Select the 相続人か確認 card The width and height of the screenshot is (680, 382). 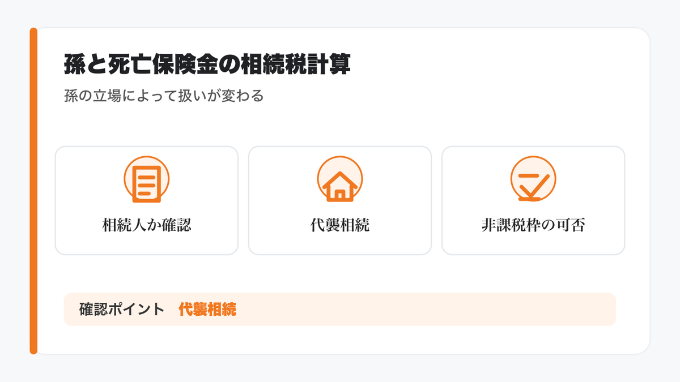147,200
